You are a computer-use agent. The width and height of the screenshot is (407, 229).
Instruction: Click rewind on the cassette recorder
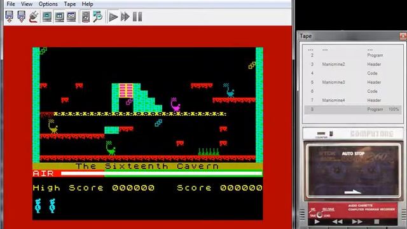[x=337, y=221]
